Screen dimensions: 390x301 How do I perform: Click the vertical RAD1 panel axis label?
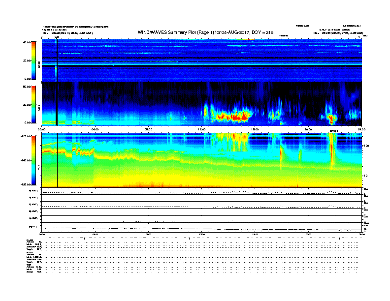39,108
